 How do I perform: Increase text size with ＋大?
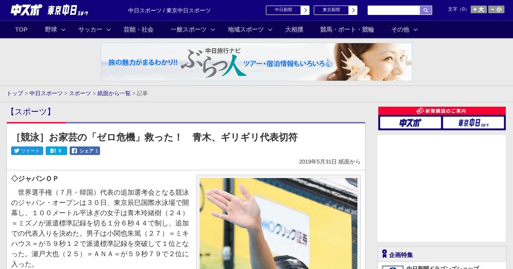point(479,9)
